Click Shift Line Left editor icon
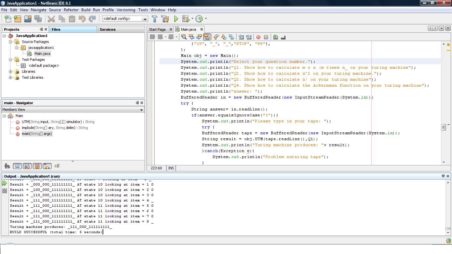The width and height of the screenshot is (452, 254). pyautogui.click(x=241, y=37)
